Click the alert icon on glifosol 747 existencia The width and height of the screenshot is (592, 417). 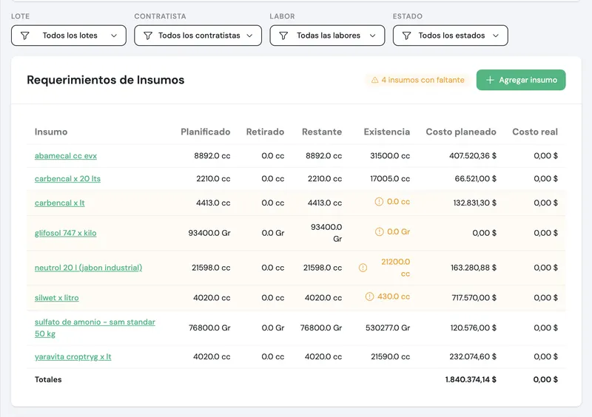point(379,231)
